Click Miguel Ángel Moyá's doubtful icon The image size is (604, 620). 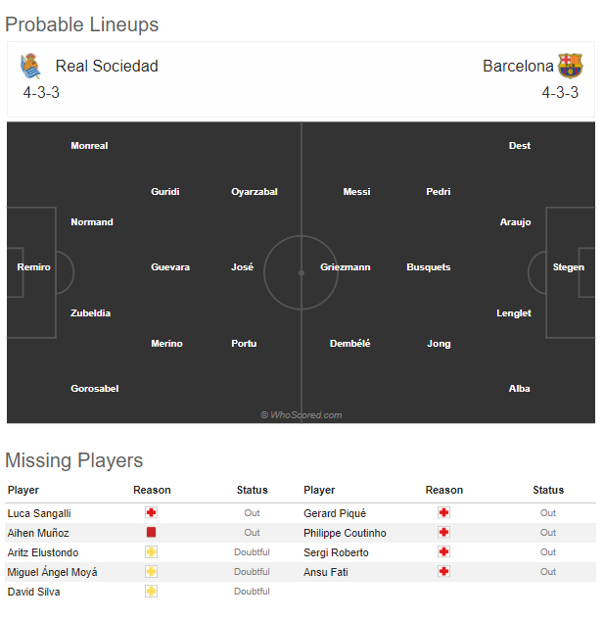(x=151, y=571)
